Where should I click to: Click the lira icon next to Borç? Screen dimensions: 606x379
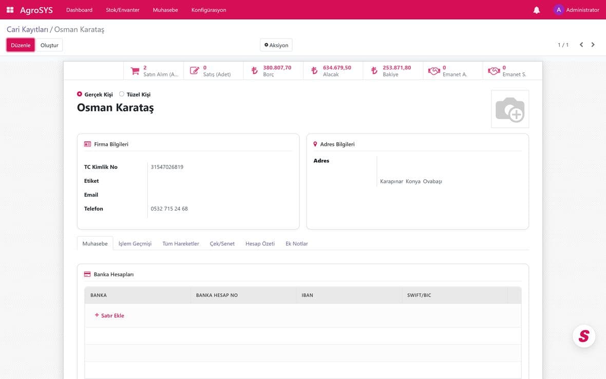click(x=254, y=71)
